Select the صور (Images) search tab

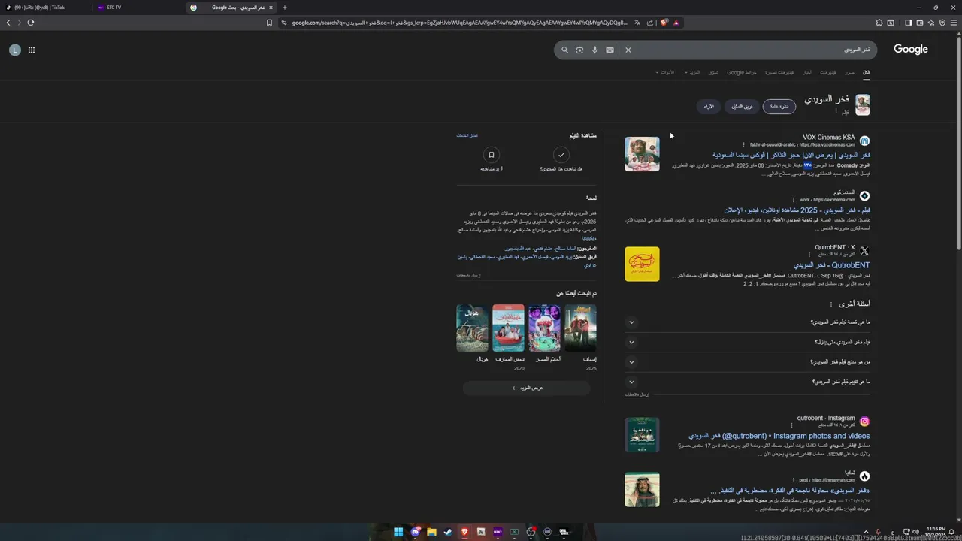[849, 73]
